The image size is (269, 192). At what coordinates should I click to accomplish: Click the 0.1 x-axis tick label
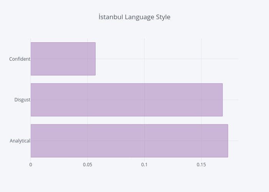[x=144, y=165]
